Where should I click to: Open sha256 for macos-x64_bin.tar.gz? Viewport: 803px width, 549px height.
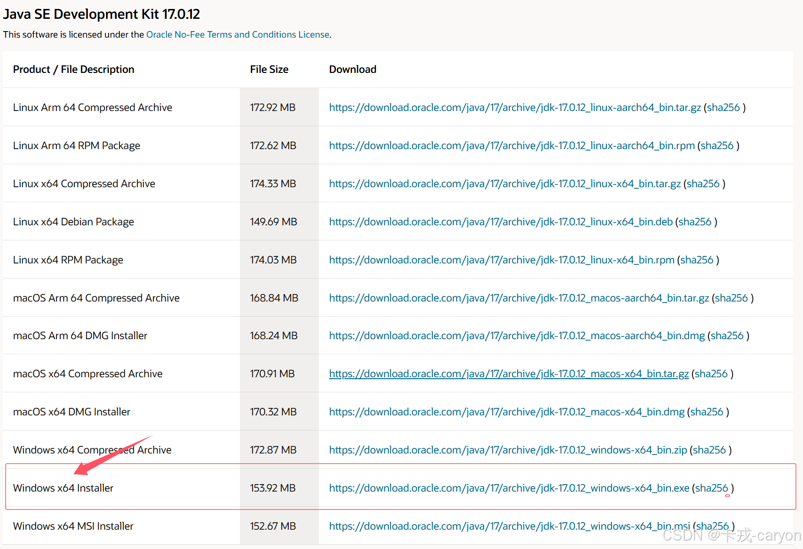click(x=711, y=374)
